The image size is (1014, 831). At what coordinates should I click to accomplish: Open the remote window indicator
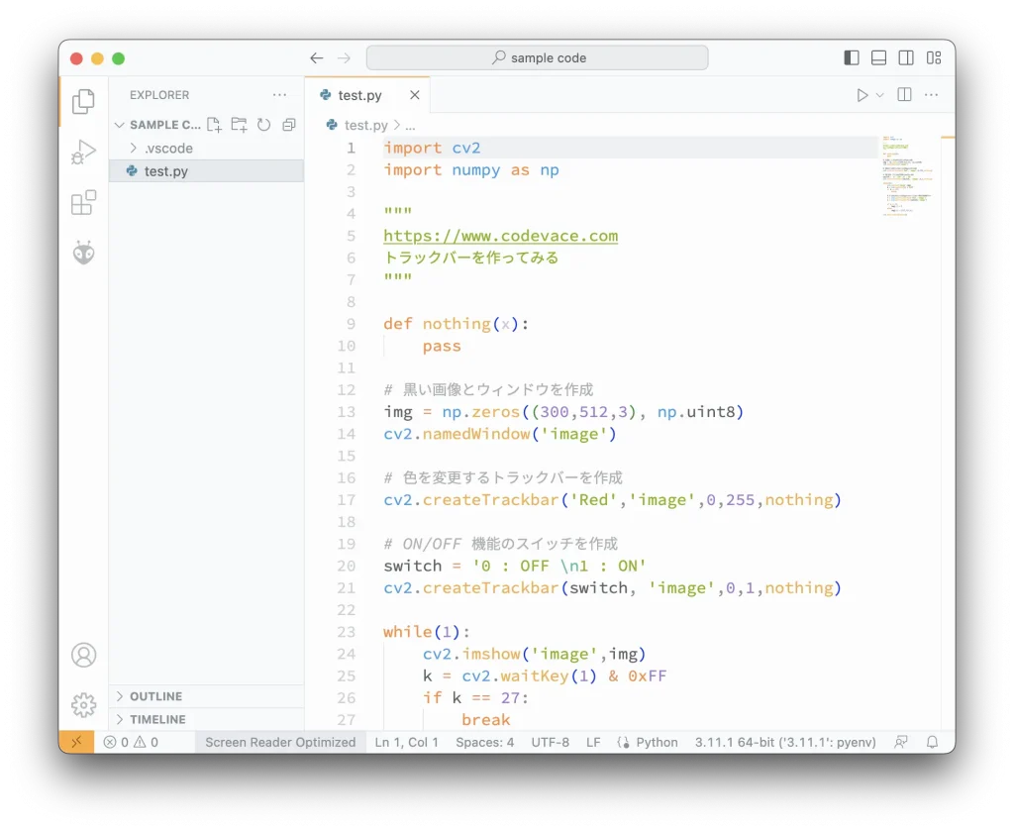click(x=76, y=741)
